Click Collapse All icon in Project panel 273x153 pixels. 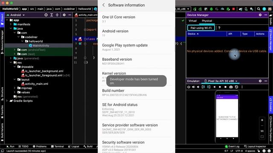57,15
